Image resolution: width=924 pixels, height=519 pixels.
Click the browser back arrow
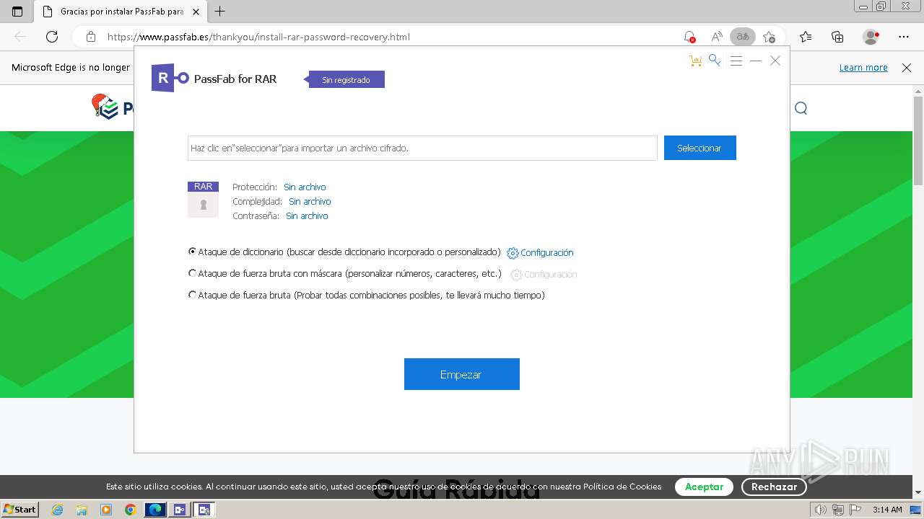(x=21, y=37)
